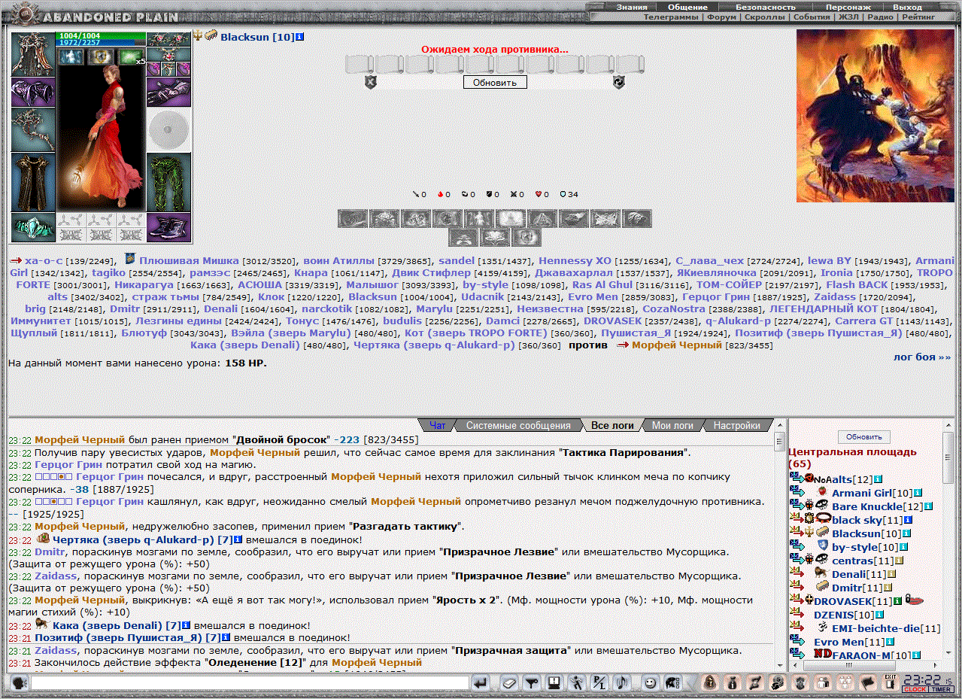Open the Знания menu

(x=632, y=7)
